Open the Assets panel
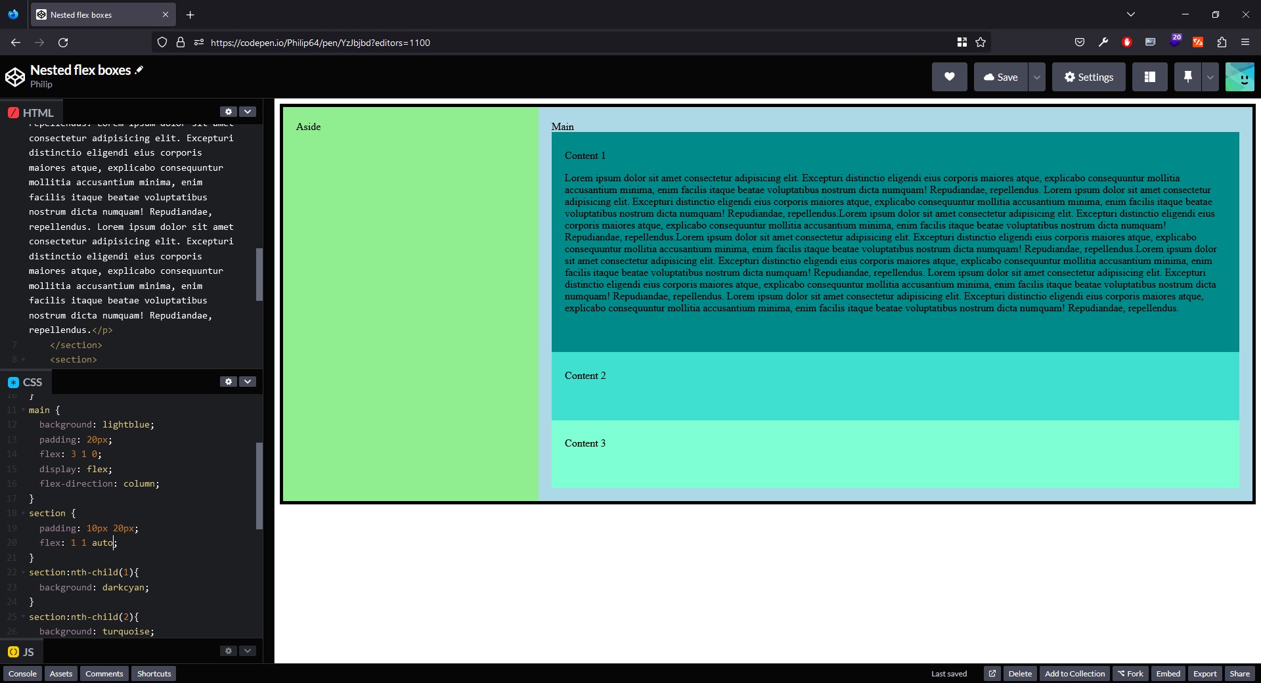Screen dimensions: 1261x683 pyautogui.click(x=61, y=674)
